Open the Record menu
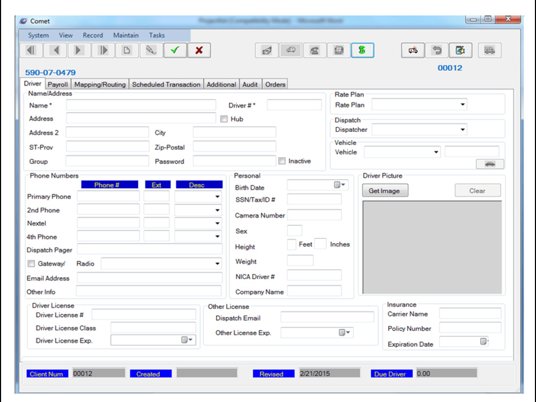The width and height of the screenshot is (536, 402). point(93,35)
